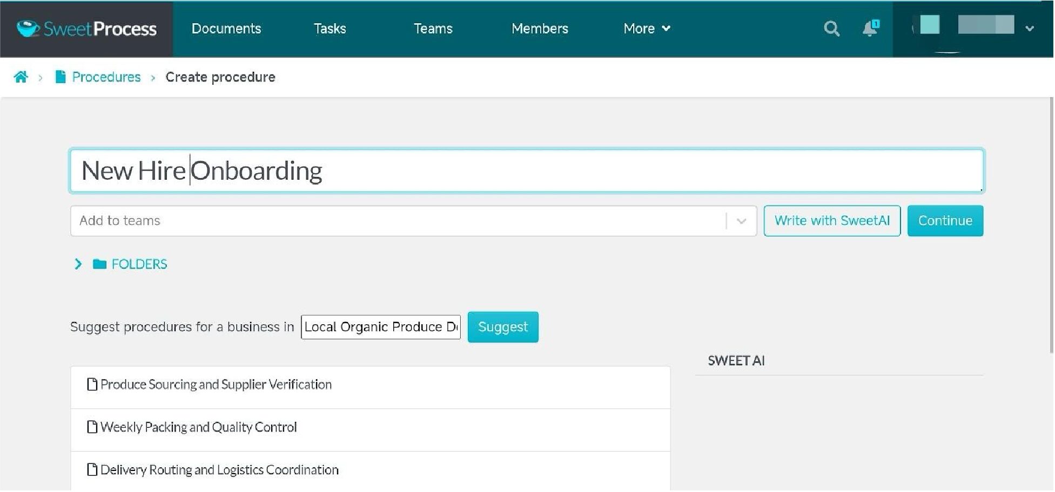
Task: Open the notifications bell icon
Action: point(871,29)
